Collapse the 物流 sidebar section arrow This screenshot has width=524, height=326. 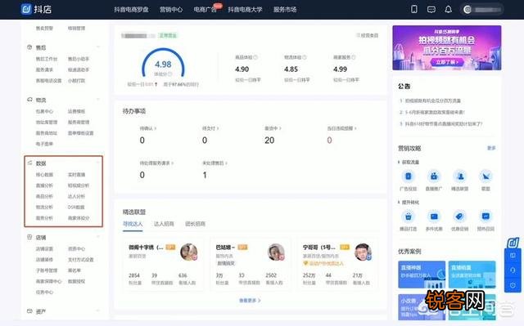click(x=98, y=100)
